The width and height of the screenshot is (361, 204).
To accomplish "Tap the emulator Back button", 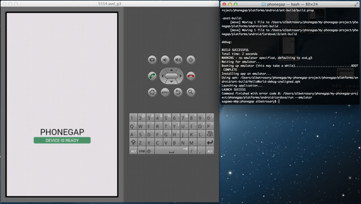I will pyautogui.click(x=178, y=92).
